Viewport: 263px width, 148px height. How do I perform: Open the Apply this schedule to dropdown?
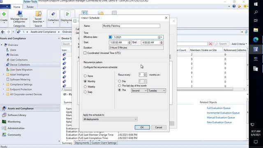click(110, 119)
